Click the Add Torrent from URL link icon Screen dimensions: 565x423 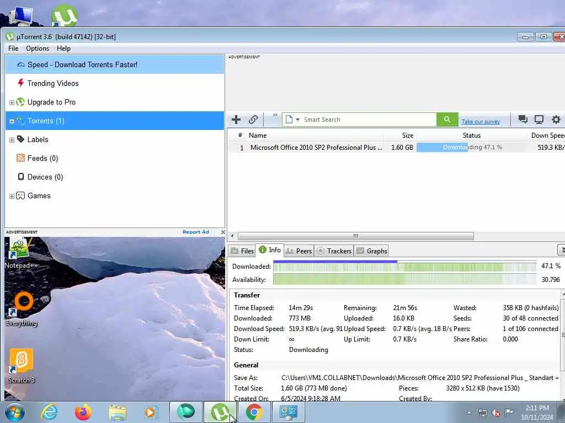click(x=253, y=120)
